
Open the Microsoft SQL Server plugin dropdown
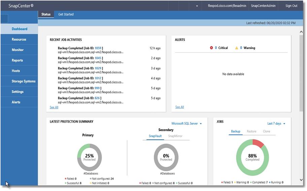pyautogui.click(x=186, y=123)
